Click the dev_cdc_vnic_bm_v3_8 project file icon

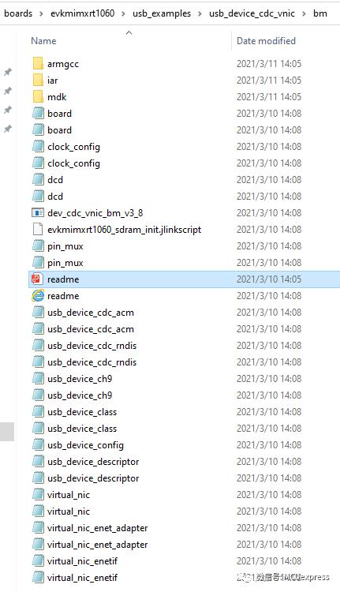click(x=37, y=213)
